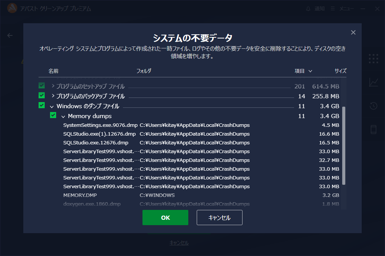Select SystemSettings.exe.9076.dmp file row
The width and height of the screenshot is (385, 256).
point(201,125)
